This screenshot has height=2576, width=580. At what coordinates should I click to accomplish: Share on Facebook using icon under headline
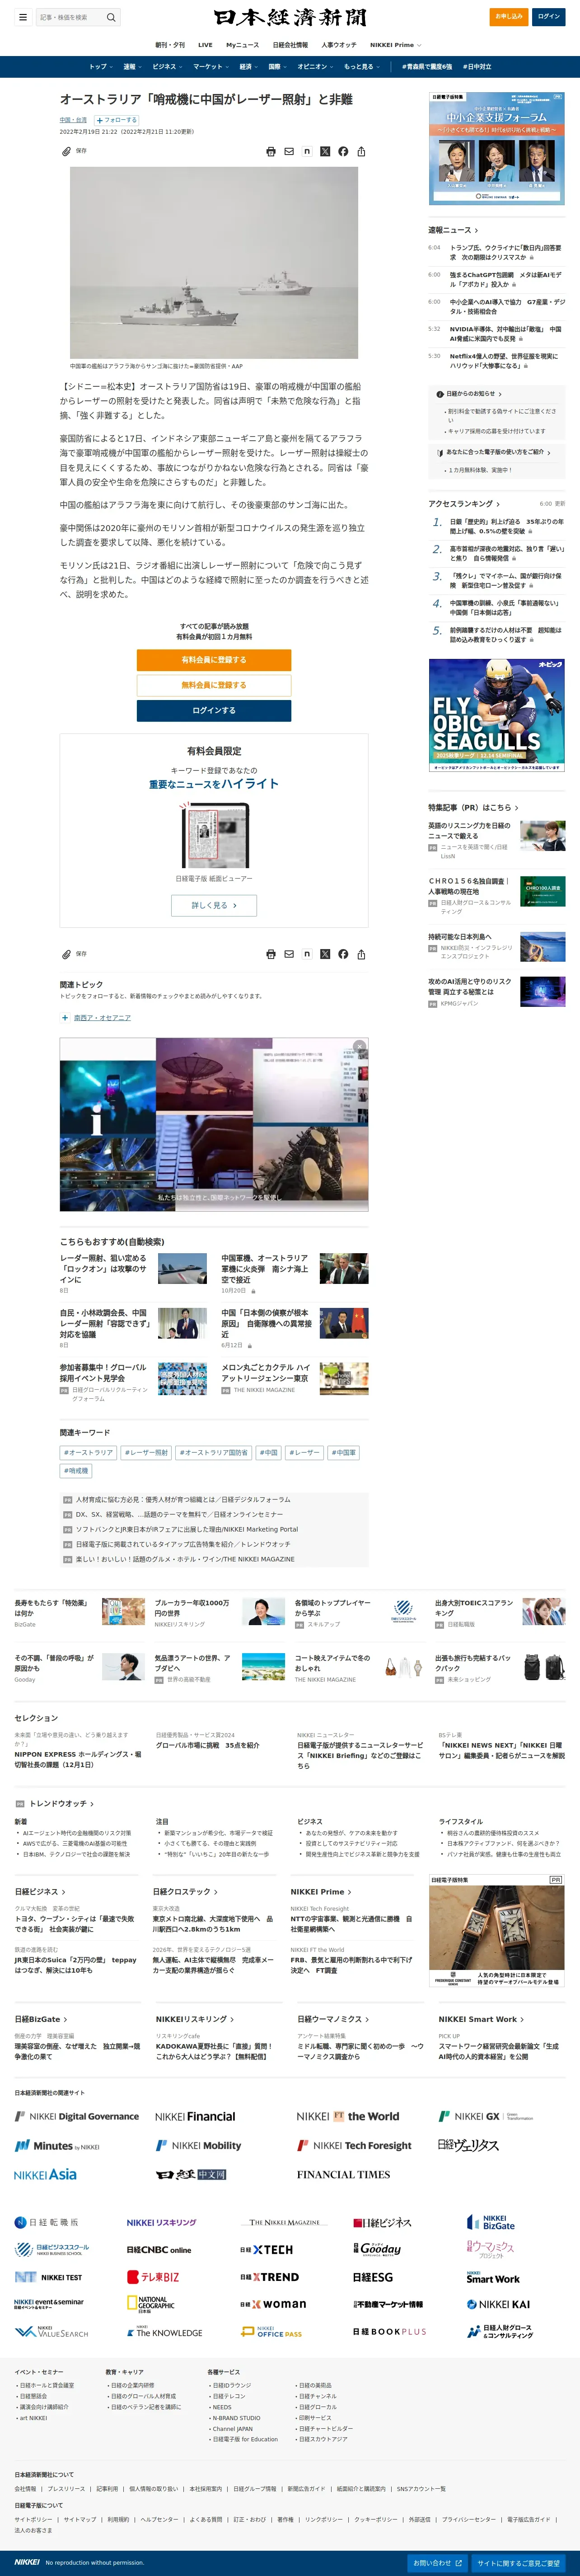pos(343,152)
